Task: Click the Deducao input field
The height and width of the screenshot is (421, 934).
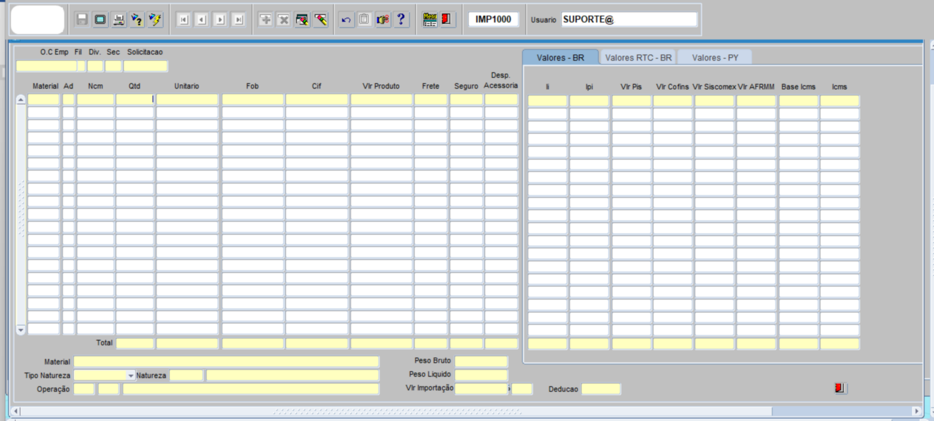Action: coord(601,389)
